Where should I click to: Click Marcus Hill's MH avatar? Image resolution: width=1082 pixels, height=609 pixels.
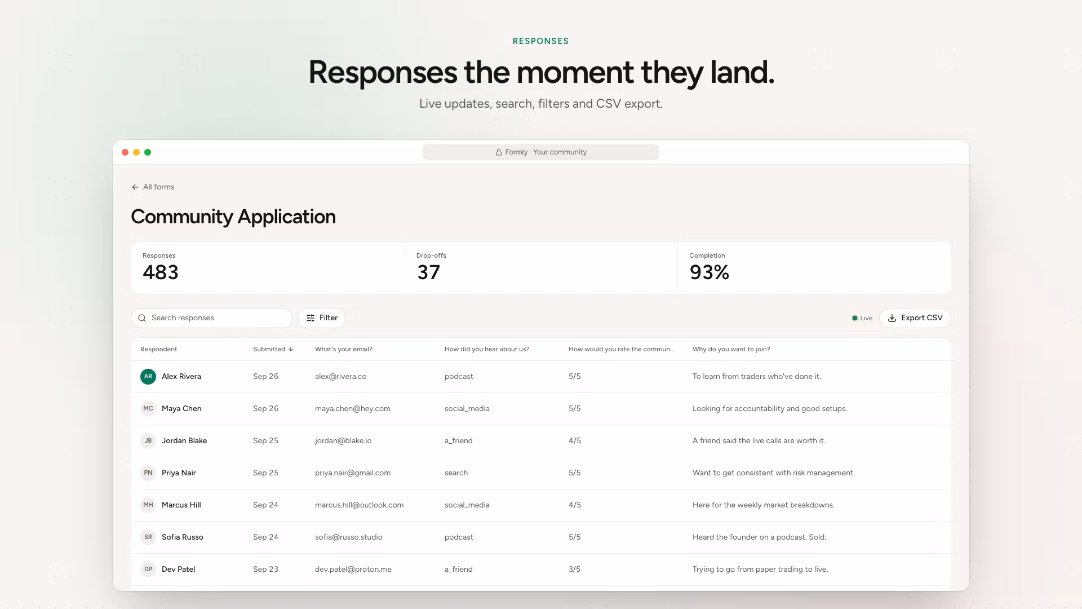pos(148,505)
